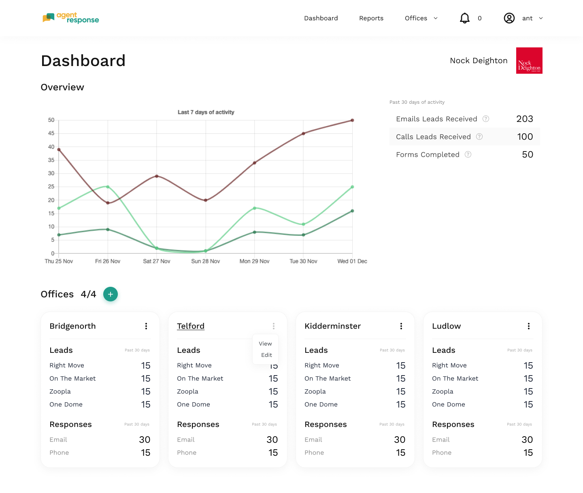Show help icon for Forms Completed
This screenshot has width=583, height=493.
468,154
